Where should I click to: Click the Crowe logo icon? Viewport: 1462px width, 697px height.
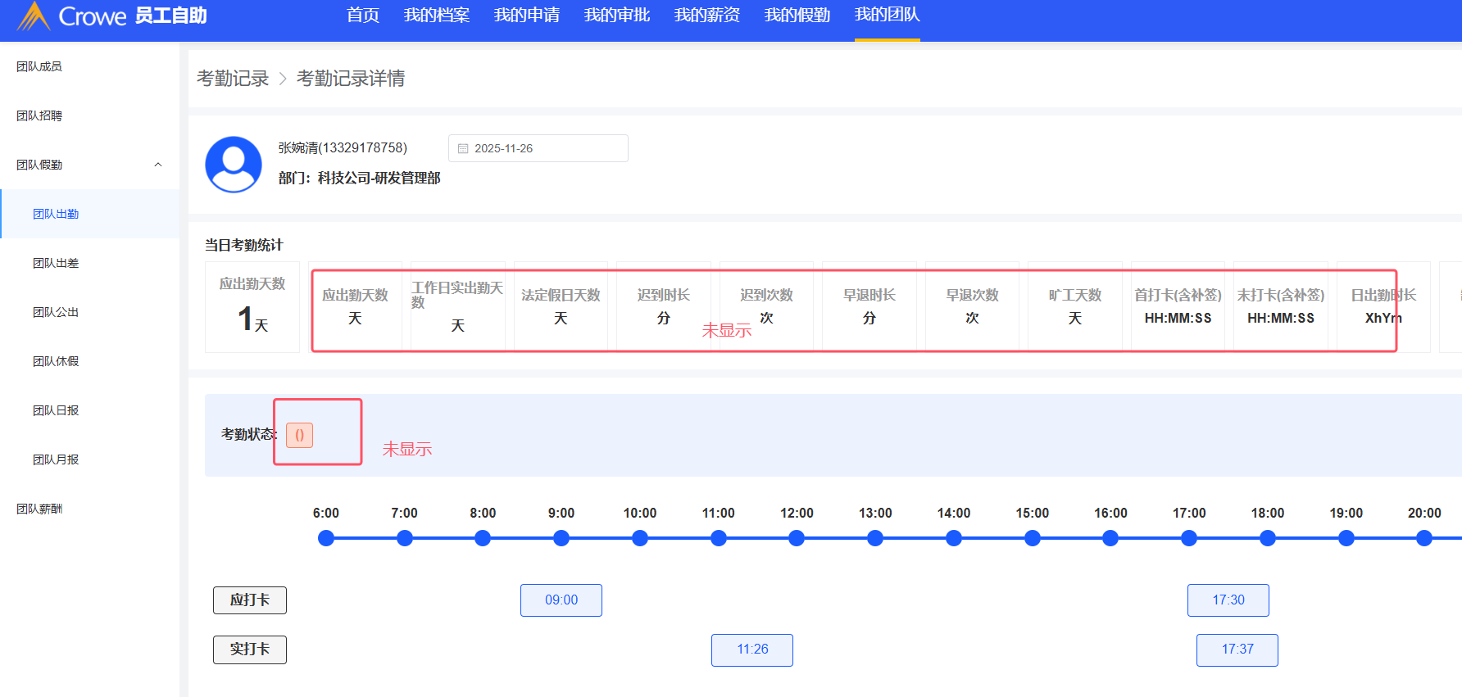(x=34, y=16)
